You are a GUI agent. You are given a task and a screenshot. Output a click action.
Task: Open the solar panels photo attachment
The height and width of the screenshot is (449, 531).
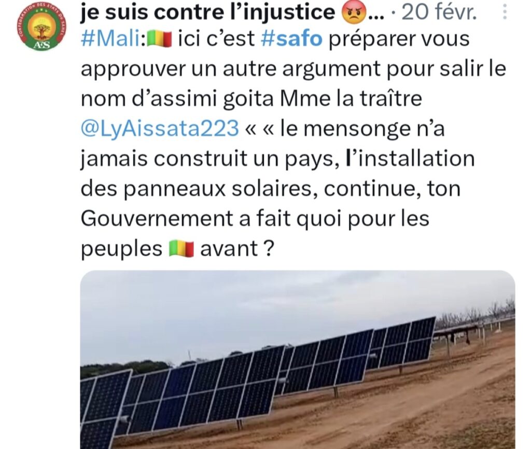point(298,360)
